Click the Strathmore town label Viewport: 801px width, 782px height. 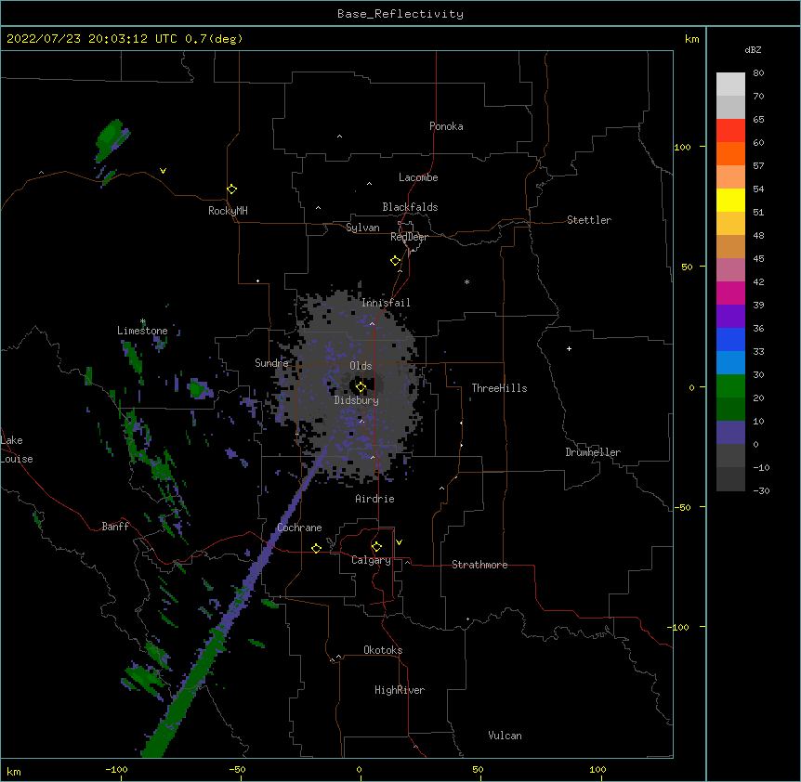479,565
